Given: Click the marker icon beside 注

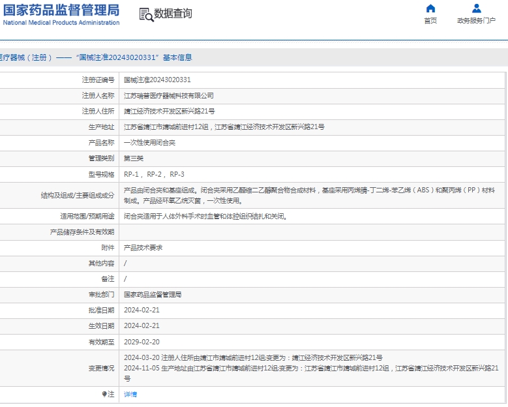Looking at the screenshot, I should [104, 394].
